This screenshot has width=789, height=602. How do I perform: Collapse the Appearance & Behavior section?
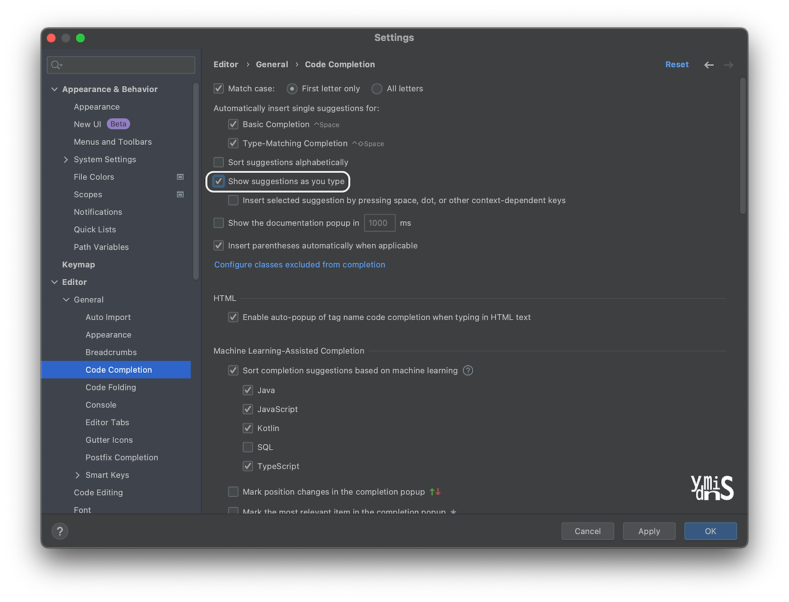point(54,89)
